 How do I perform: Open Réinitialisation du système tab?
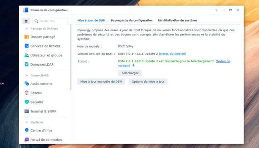coord(177,20)
